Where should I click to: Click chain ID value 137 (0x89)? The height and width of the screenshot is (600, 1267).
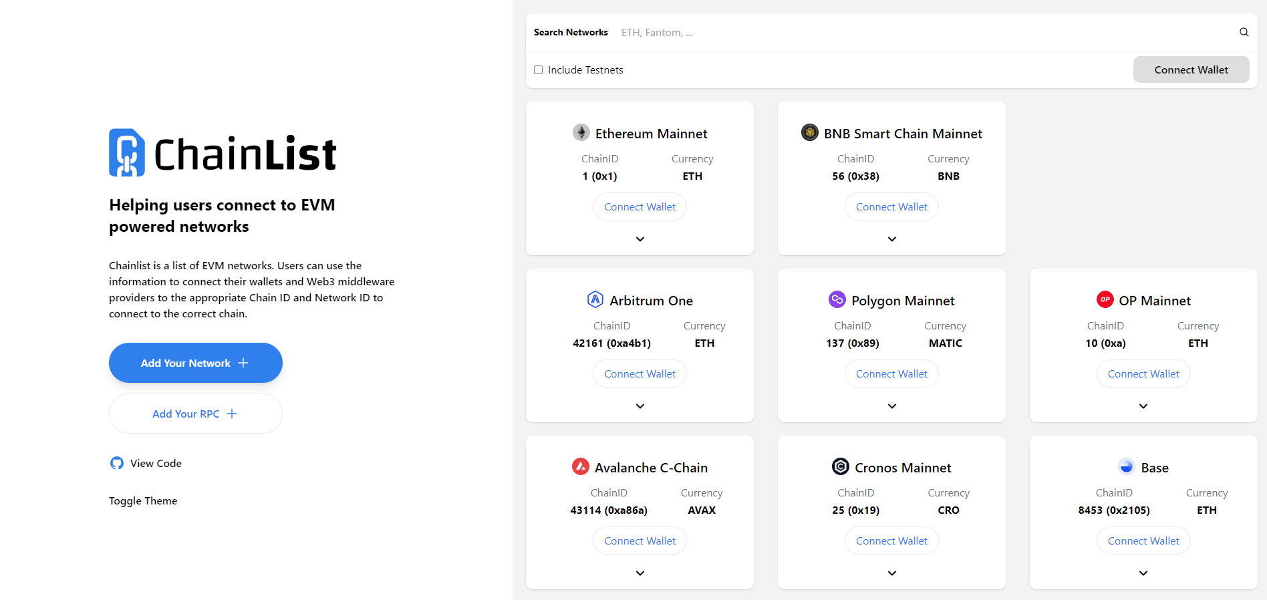tap(853, 343)
